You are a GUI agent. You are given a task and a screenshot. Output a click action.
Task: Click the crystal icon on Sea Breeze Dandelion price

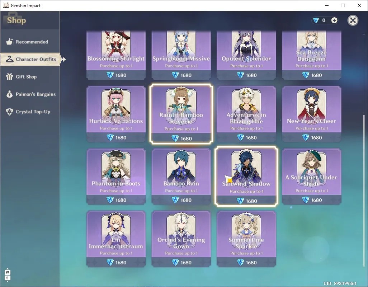tap(306, 75)
